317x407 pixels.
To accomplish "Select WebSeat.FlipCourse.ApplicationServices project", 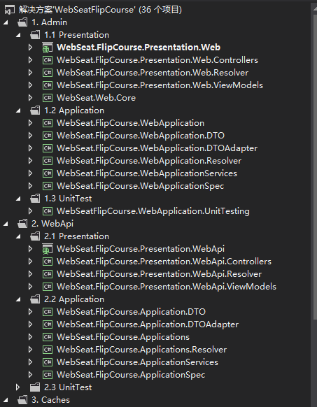I will [137, 362].
